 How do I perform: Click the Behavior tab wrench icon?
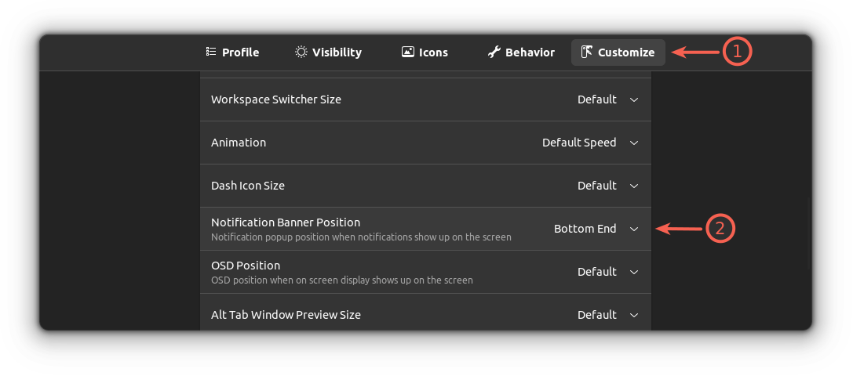pos(494,52)
